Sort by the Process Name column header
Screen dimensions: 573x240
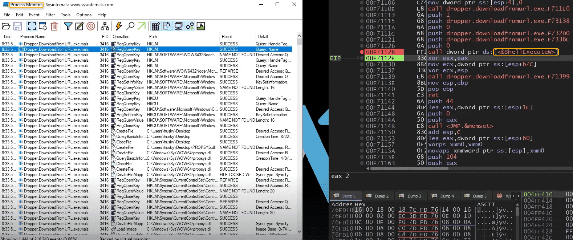click(57, 37)
